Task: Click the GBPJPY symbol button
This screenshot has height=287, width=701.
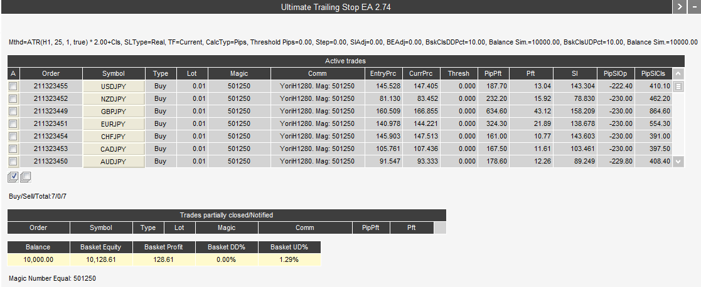Action: tap(114, 111)
